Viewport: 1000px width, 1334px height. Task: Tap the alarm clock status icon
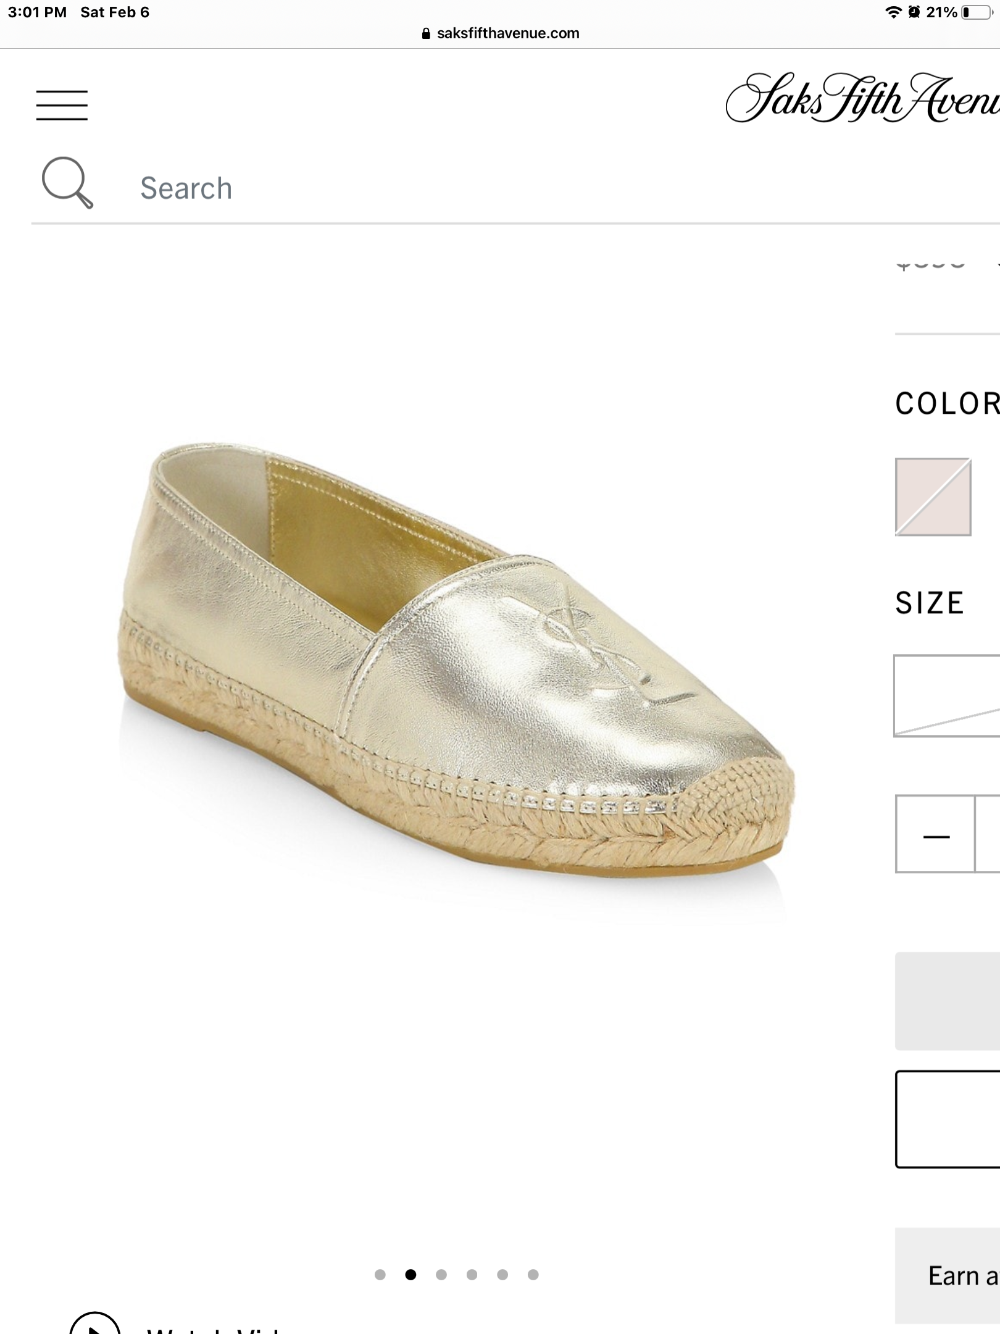pos(914,12)
